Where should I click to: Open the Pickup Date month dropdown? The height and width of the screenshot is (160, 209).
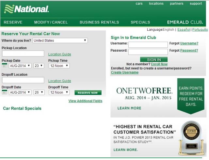click(x=20, y=66)
